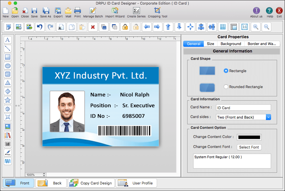Select the Star shape tool
The height and width of the screenshot is (191, 285).
[x=8, y=100]
